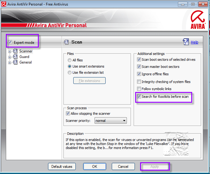Choose Use file extension list option
The width and height of the screenshot is (210, 174).
[70, 72]
